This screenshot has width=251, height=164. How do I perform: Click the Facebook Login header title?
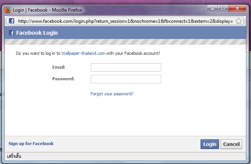(x=37, y=33)
